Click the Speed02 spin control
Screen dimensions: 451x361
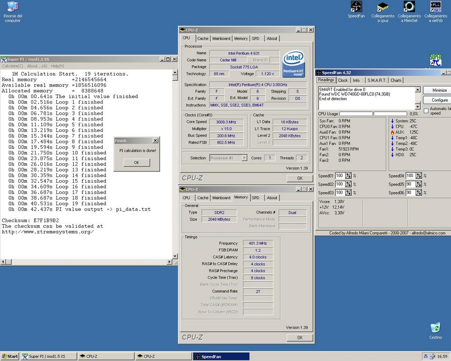tap(348, 184)
